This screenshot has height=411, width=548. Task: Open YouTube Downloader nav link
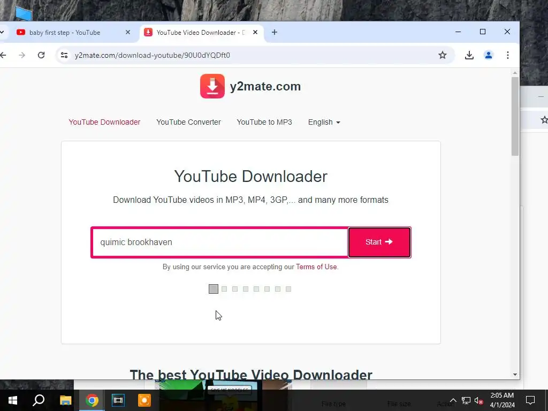tap(104, 122)
